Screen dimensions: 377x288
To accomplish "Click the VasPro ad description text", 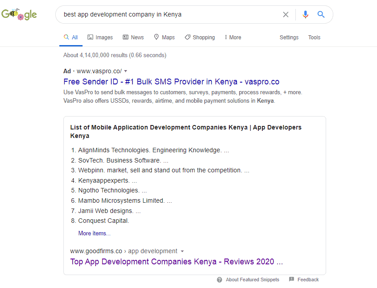I will point(183,96).
